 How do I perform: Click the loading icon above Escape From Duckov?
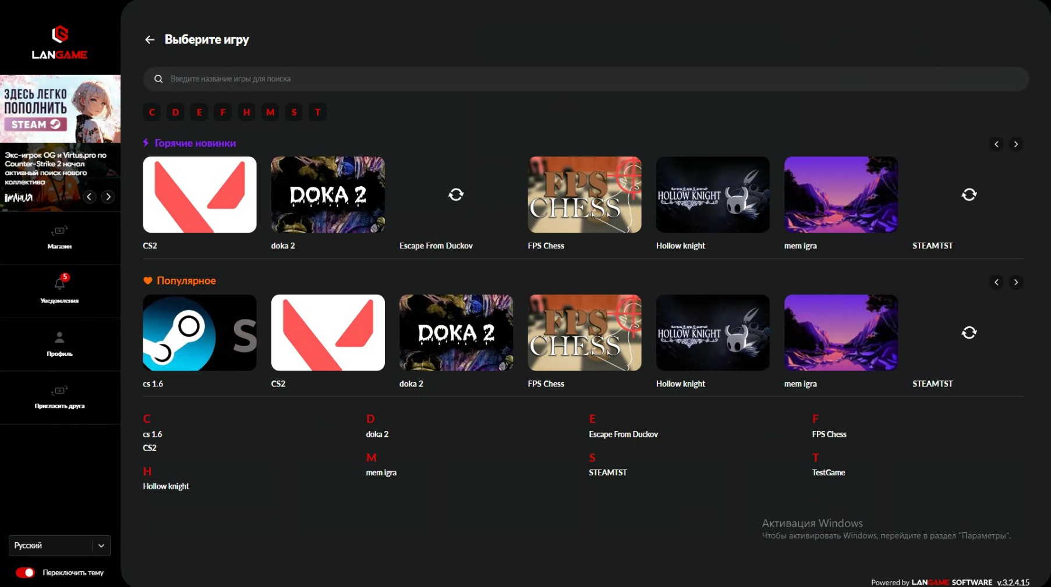(456, 194)
